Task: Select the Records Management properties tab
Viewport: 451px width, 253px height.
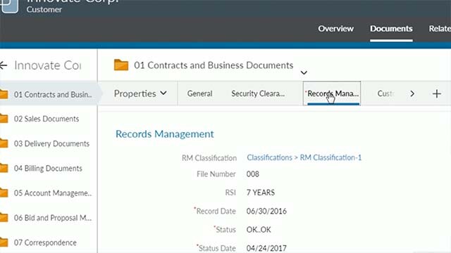Action: tap(332, 93)
